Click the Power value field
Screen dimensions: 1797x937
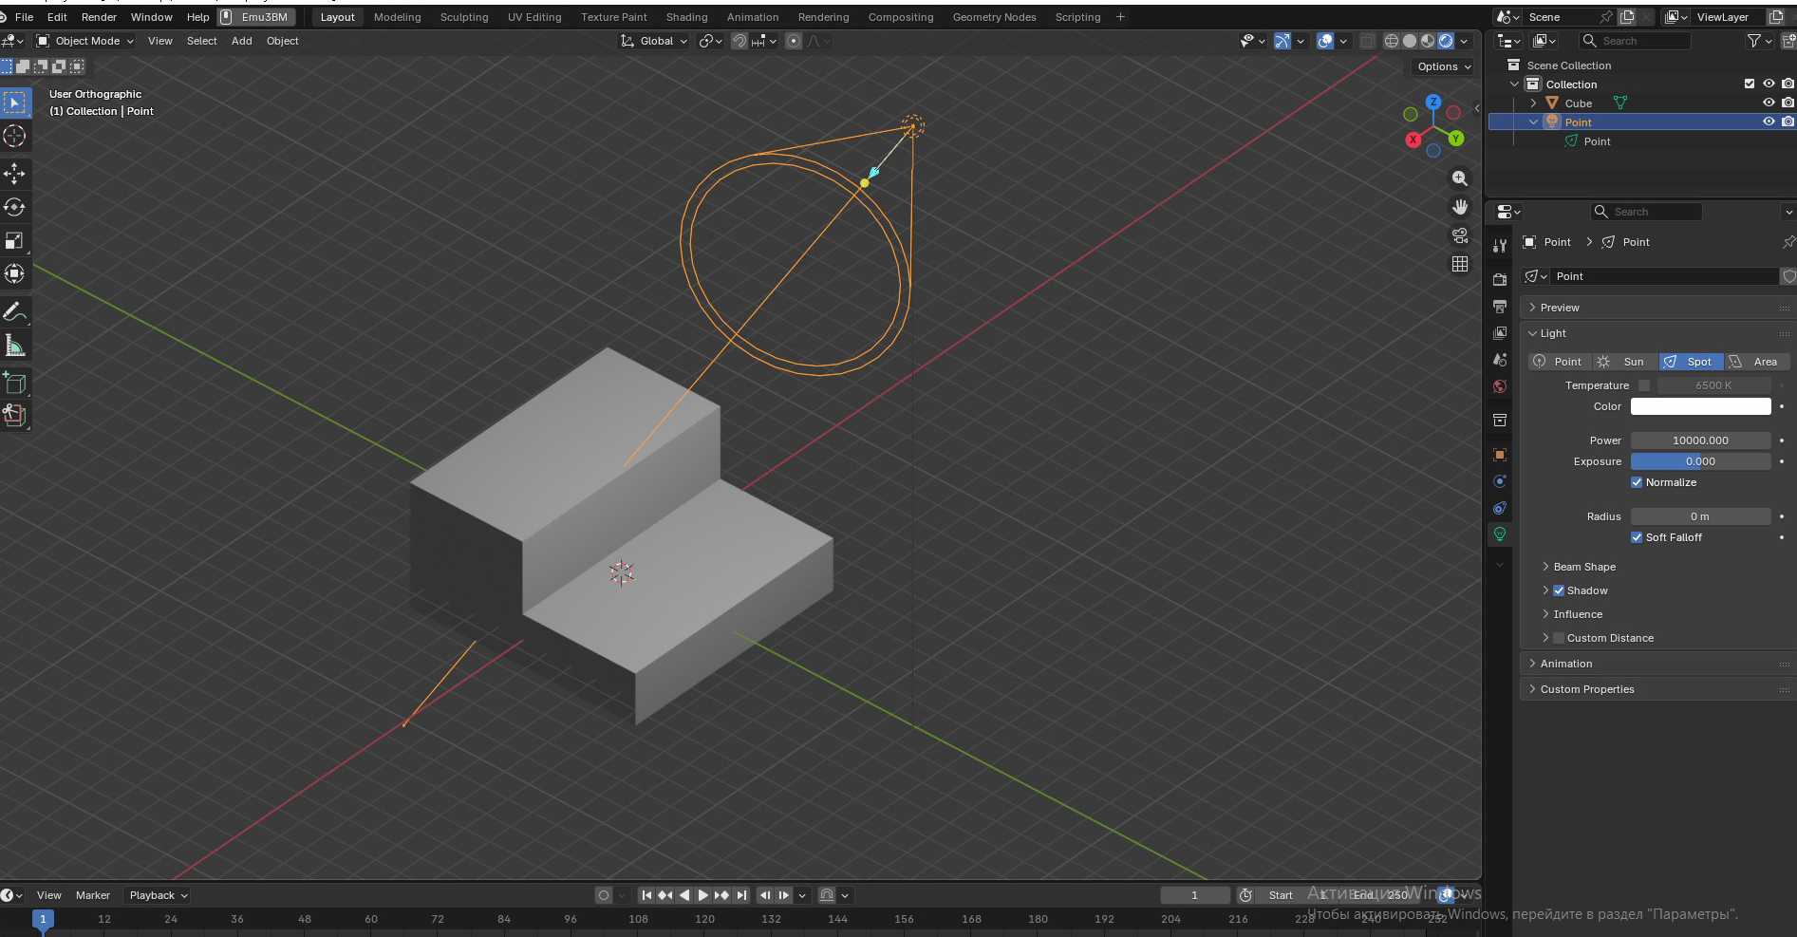click(1700, 440)
